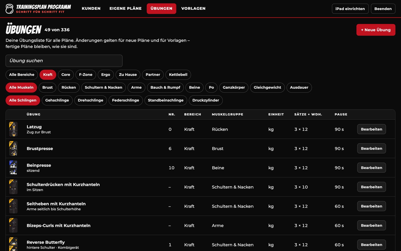401x251 pixels.
Task: Select the Zu Hause filter
Action: [128, 75]
